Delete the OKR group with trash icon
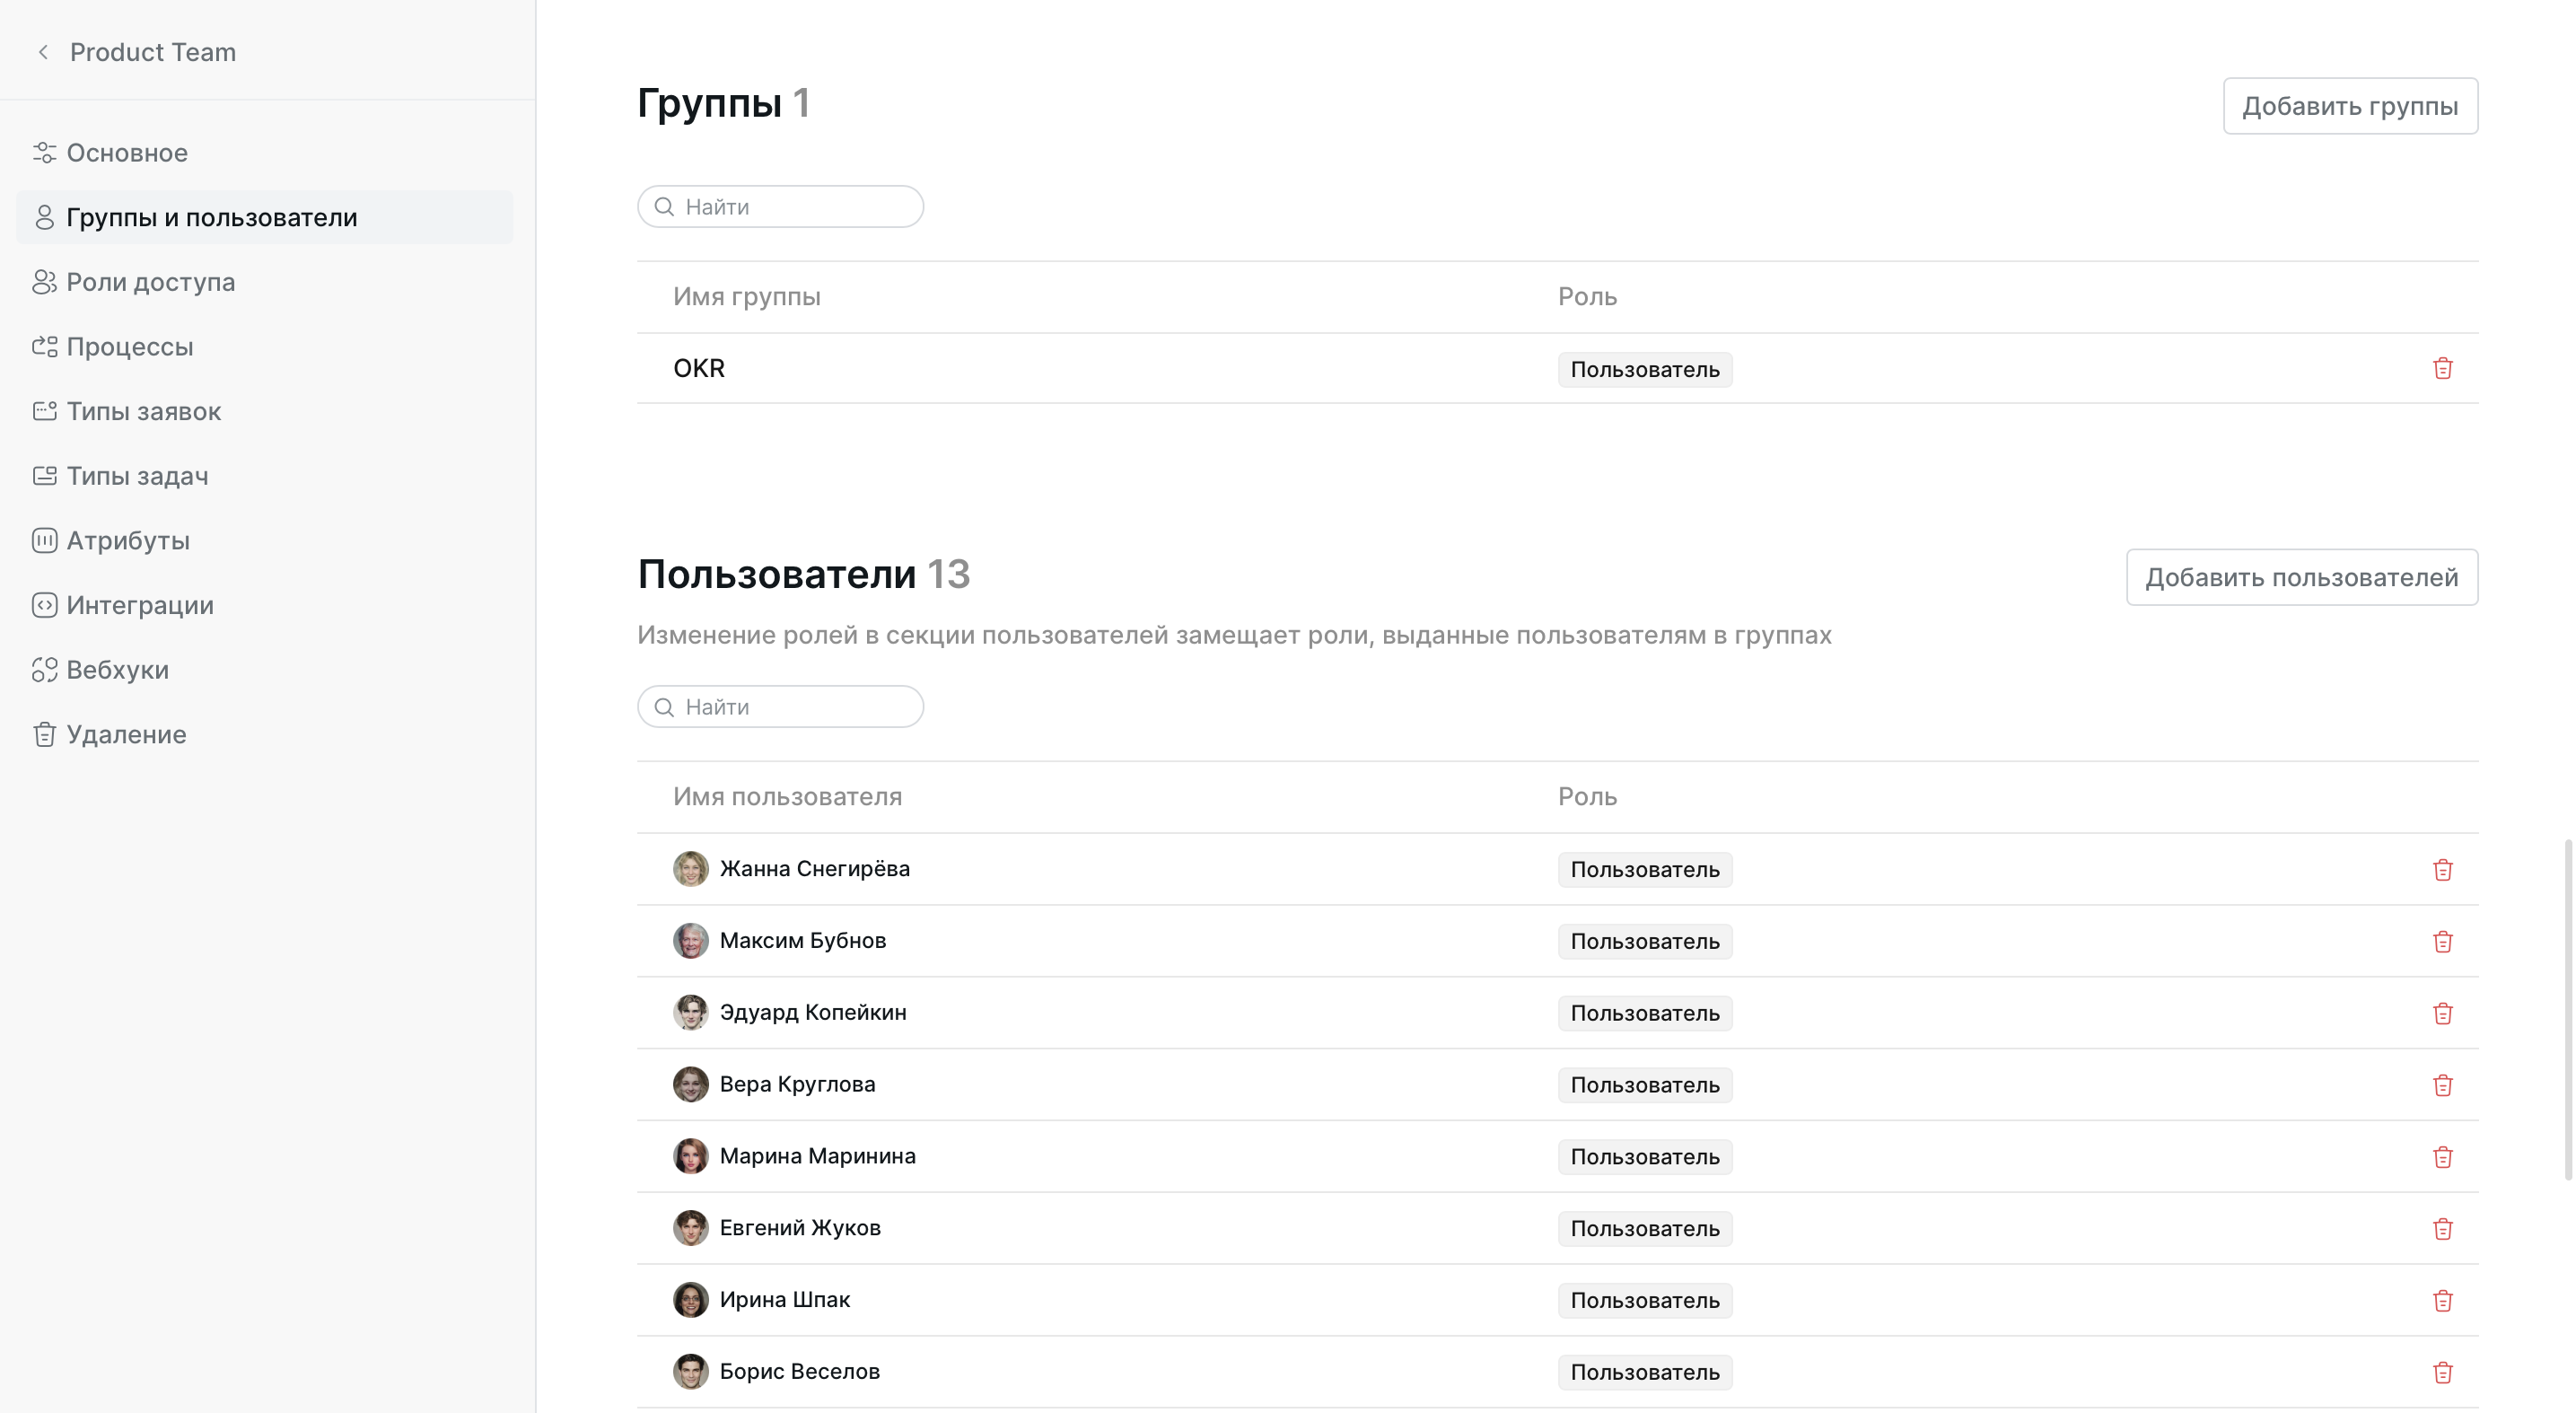Screen dimensions: 2576x1413 (x=2442, y=369)
